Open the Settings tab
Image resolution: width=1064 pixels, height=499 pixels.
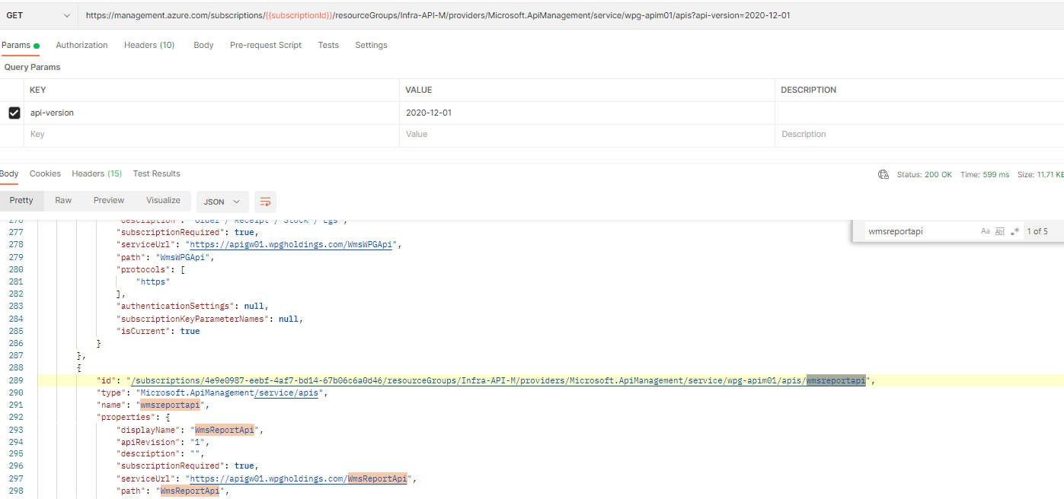pyautogui.click(x=371, y=45)
